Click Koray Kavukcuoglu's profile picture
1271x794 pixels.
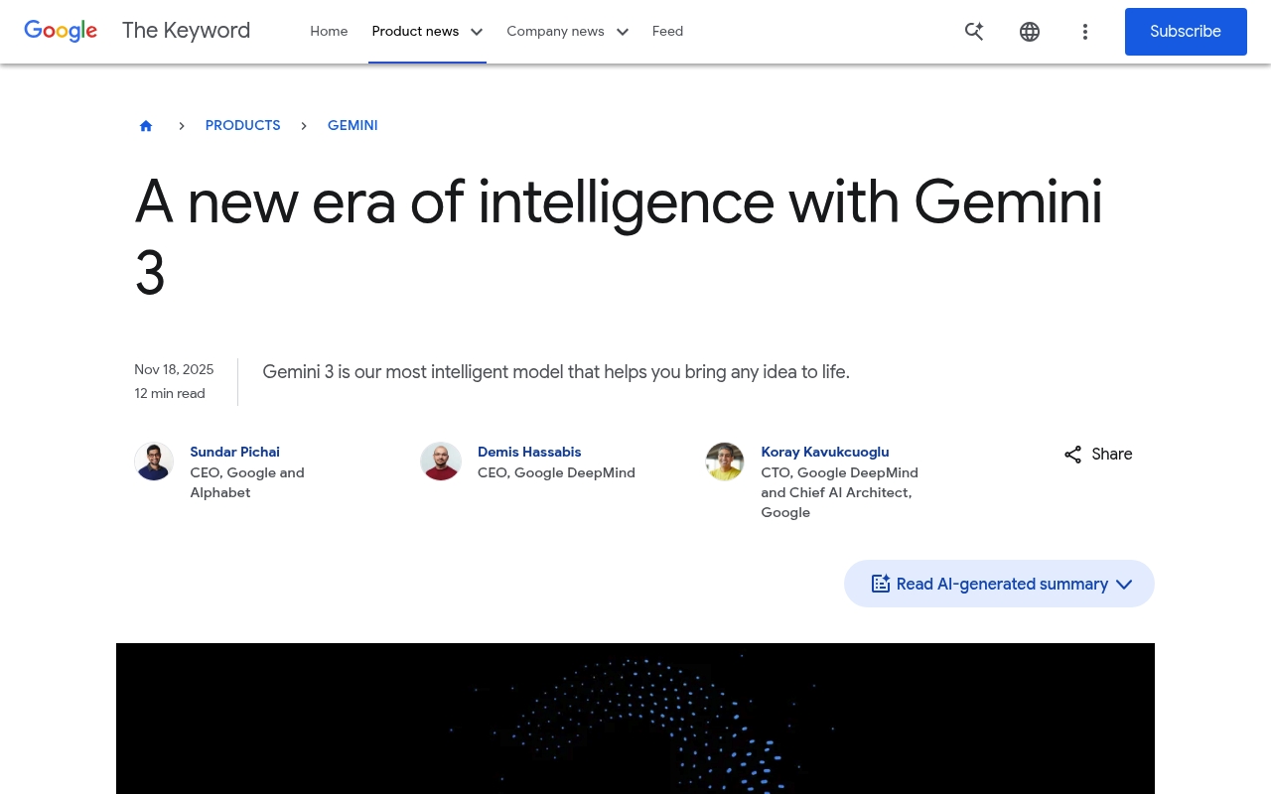pos(725,462)
